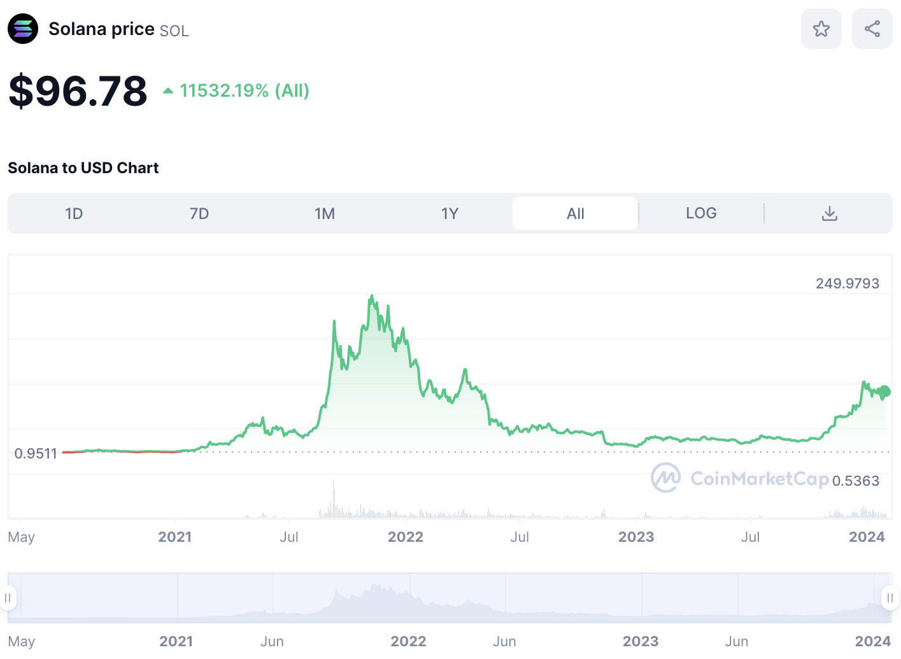Viewport: 901px width, 659px height.
Task: Grab the right range slider handle
Action: (x=890, y=598)
